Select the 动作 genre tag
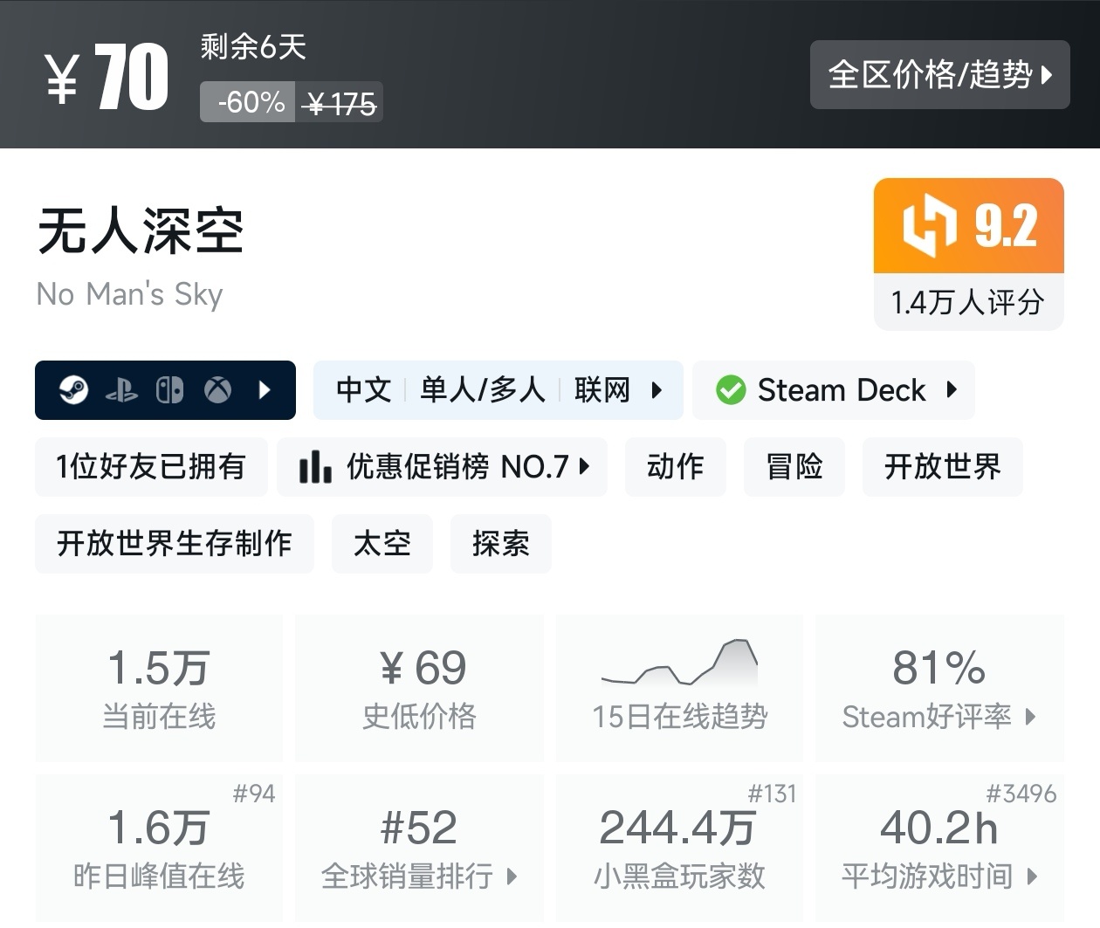 (x=675, y=467)
